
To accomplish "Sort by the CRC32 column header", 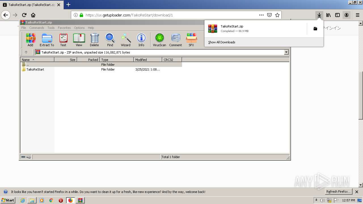I will click(172, 59).
